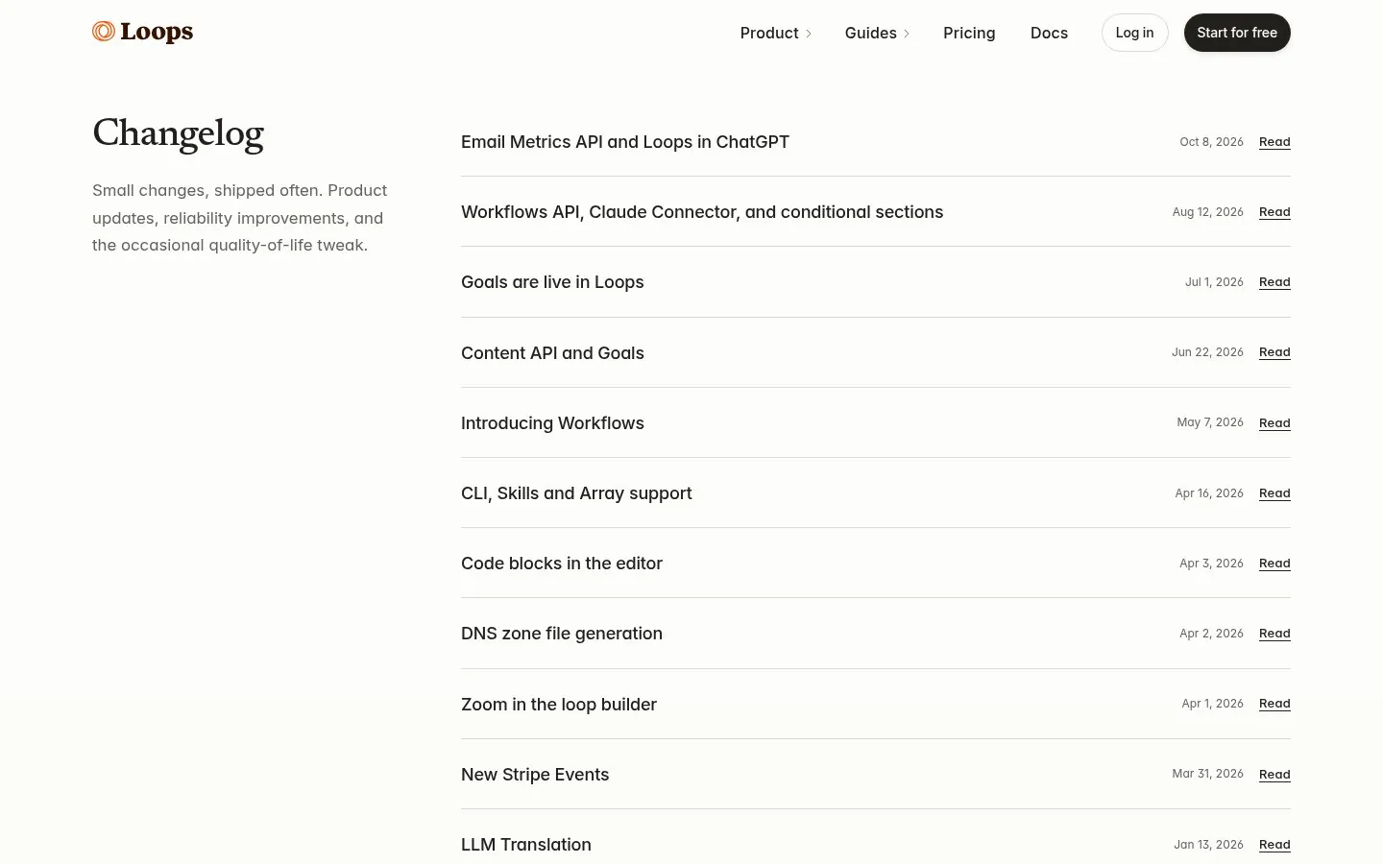
Task: Open Code blocks in the editor entry
Action: pyautogui.click(x=562, y=564)
